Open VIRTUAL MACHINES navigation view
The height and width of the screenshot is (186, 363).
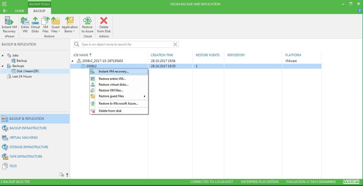[x=35, y=138]
